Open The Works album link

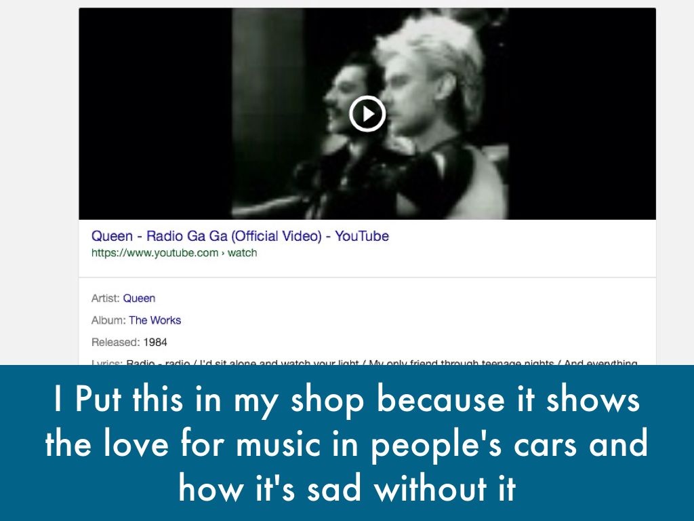click(155, 320)
